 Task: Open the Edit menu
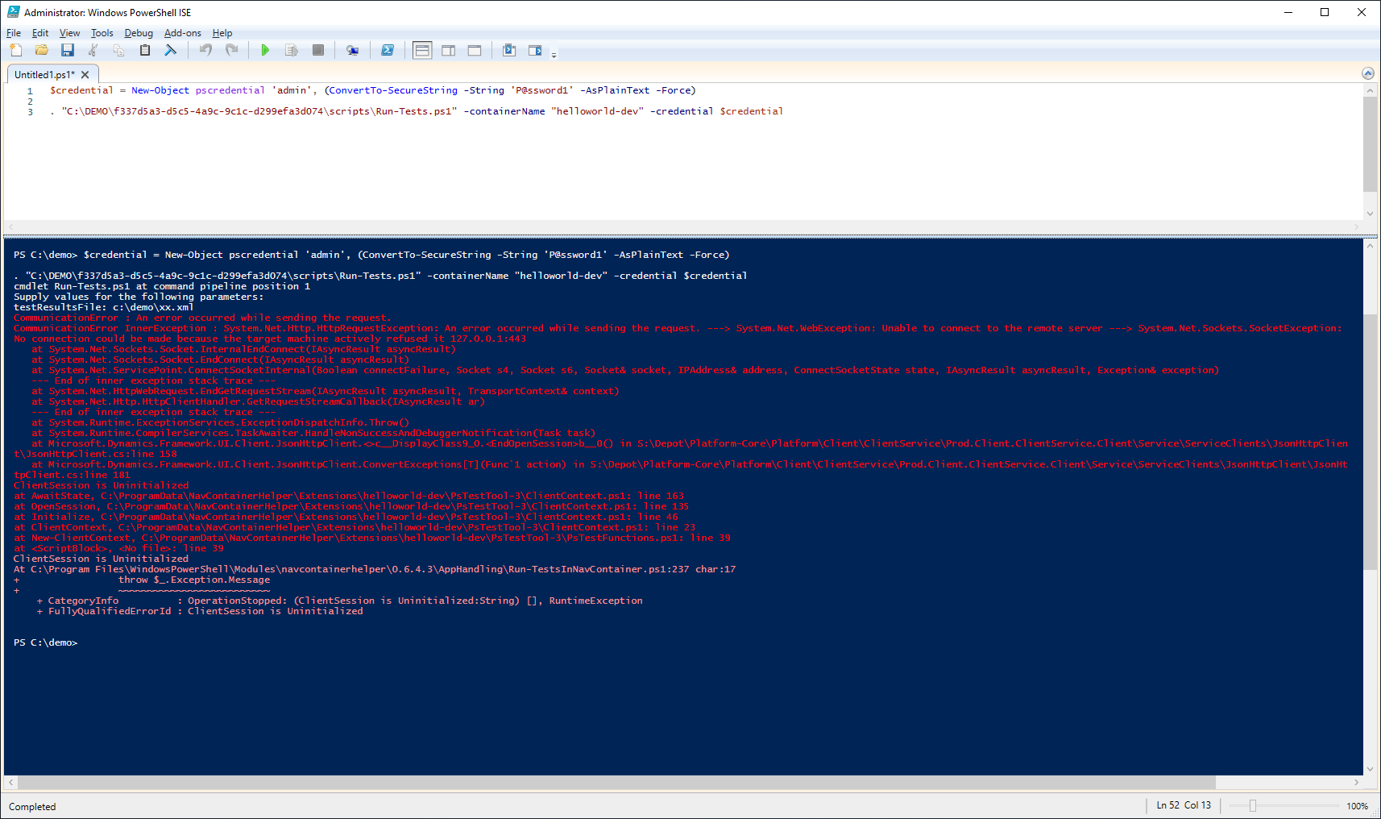pyautogui.click(x=40, y=33)
